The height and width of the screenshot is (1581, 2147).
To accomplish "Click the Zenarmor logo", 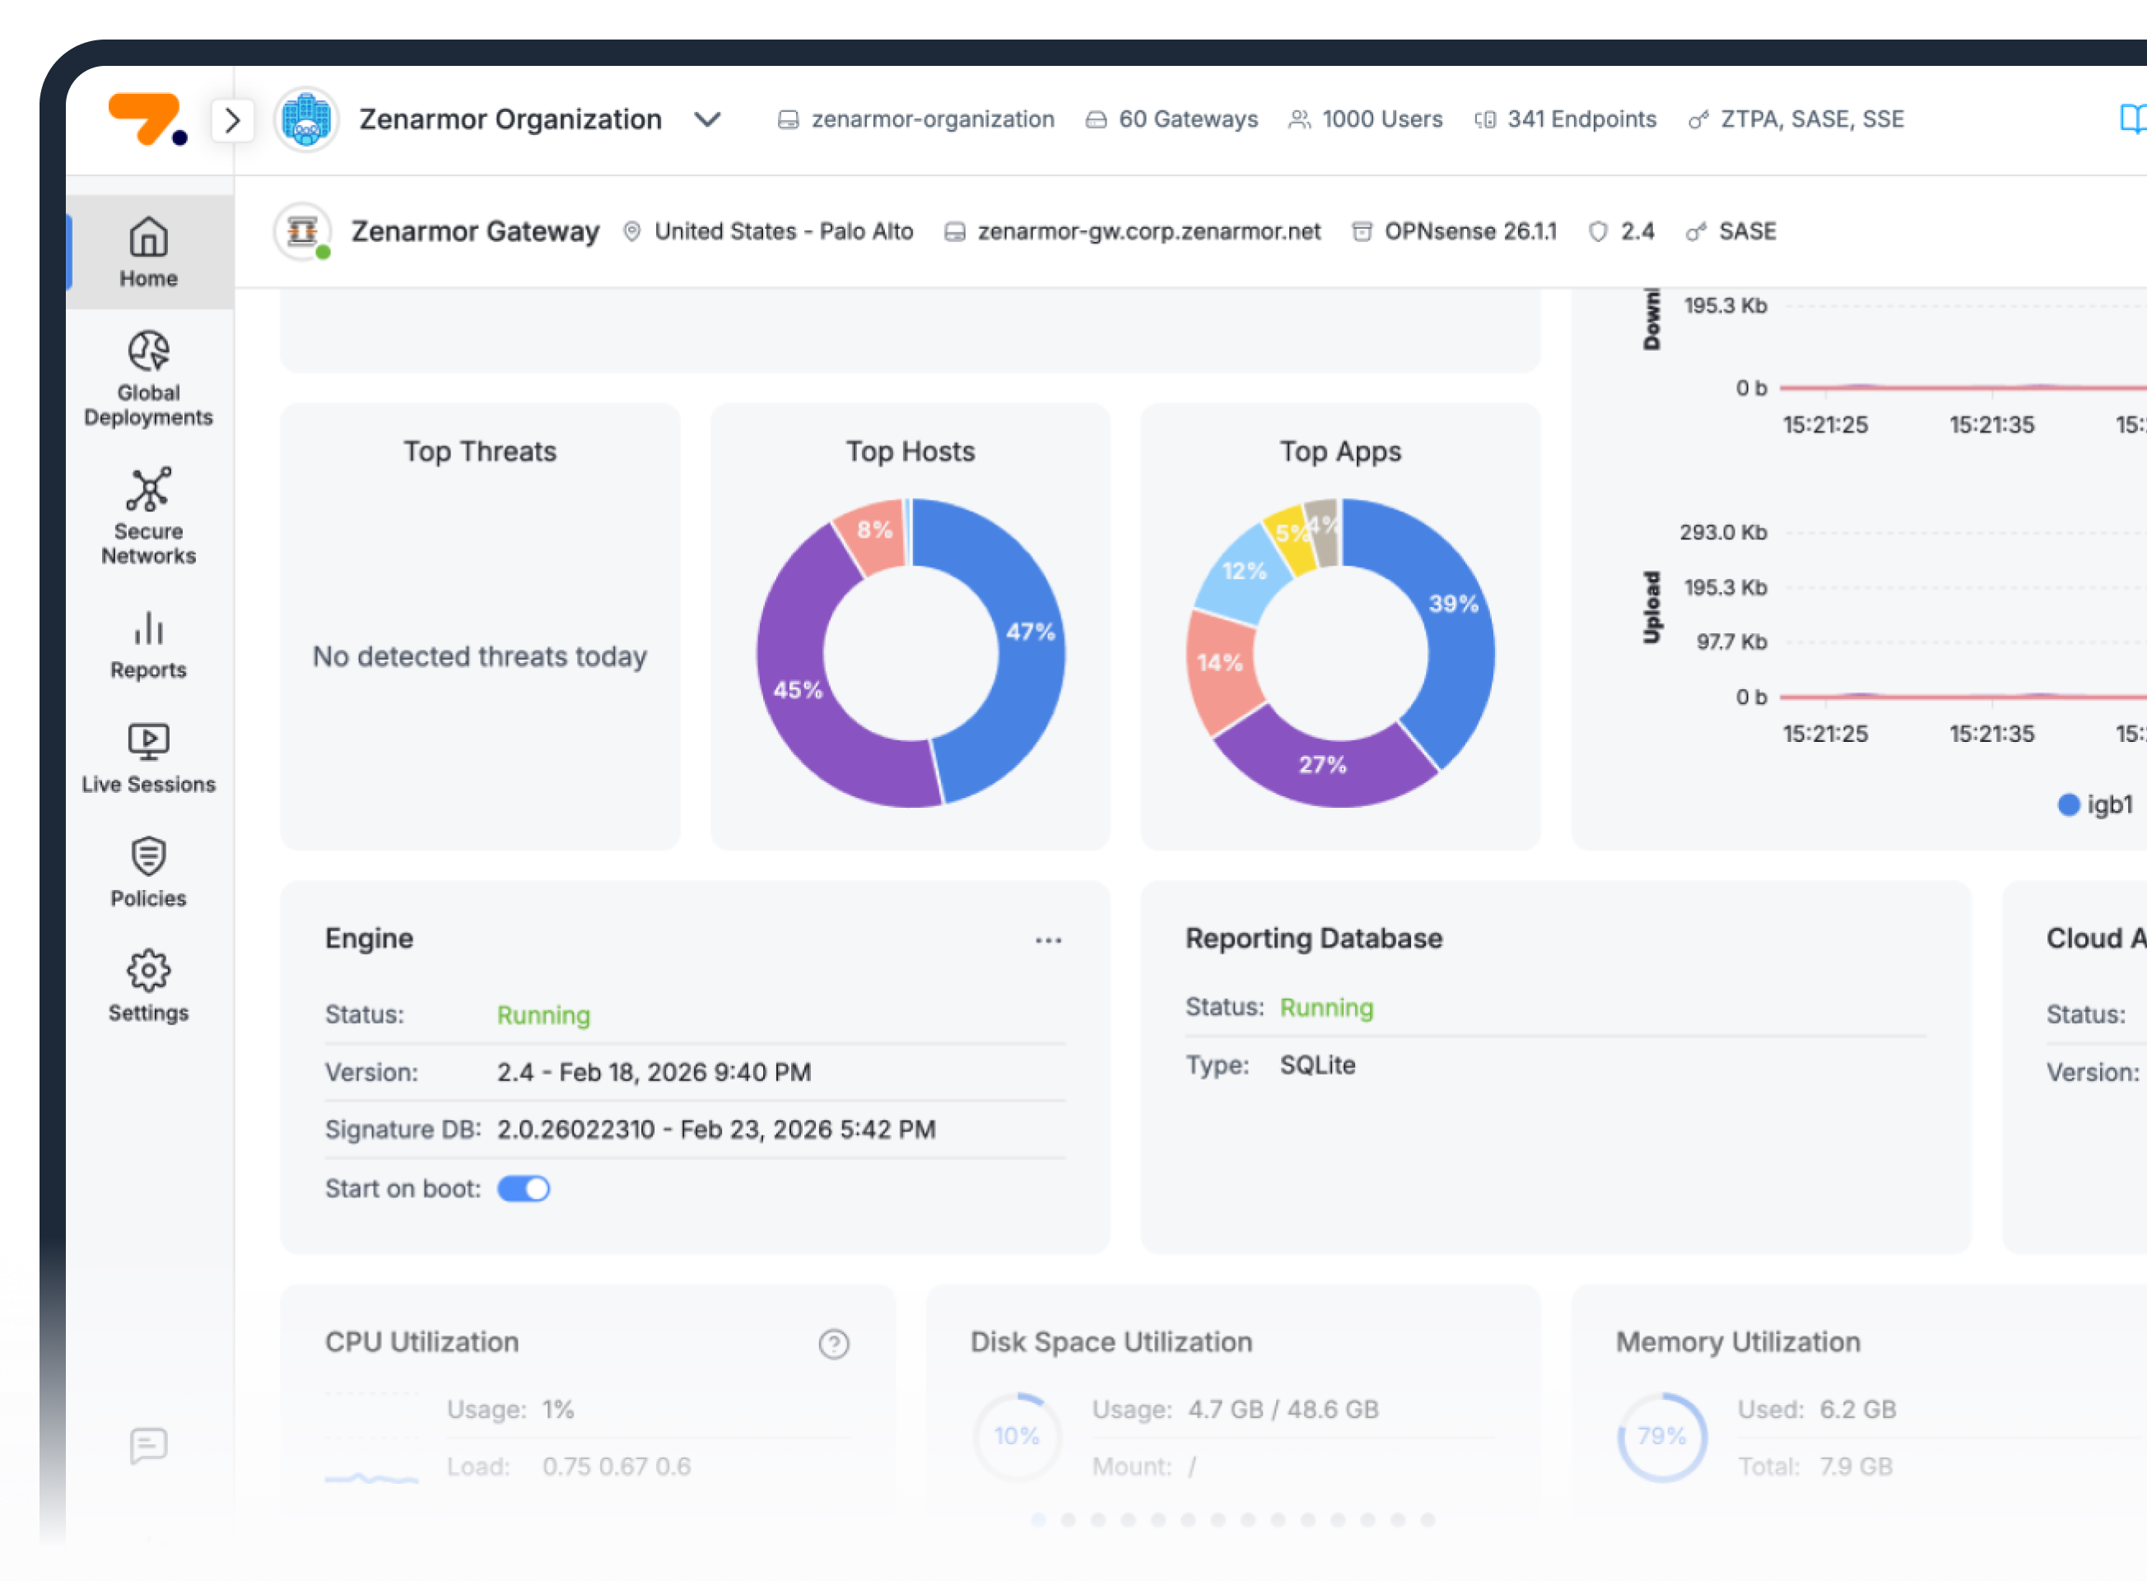I will pos(147,119).
